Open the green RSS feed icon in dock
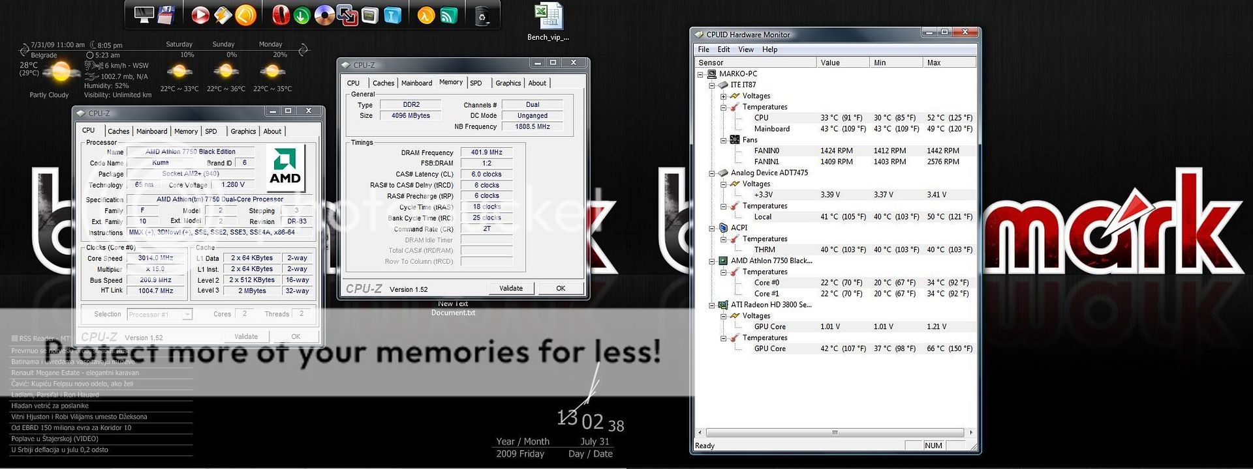Viewport: 1253px width, 469px height. click(x=449, y=14)
